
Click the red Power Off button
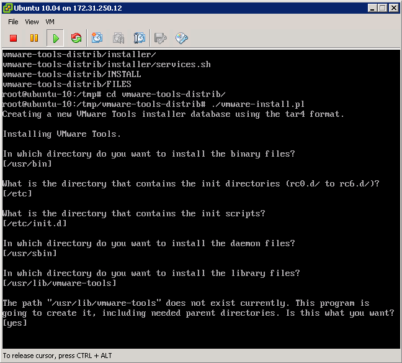(x=13, y=38)
